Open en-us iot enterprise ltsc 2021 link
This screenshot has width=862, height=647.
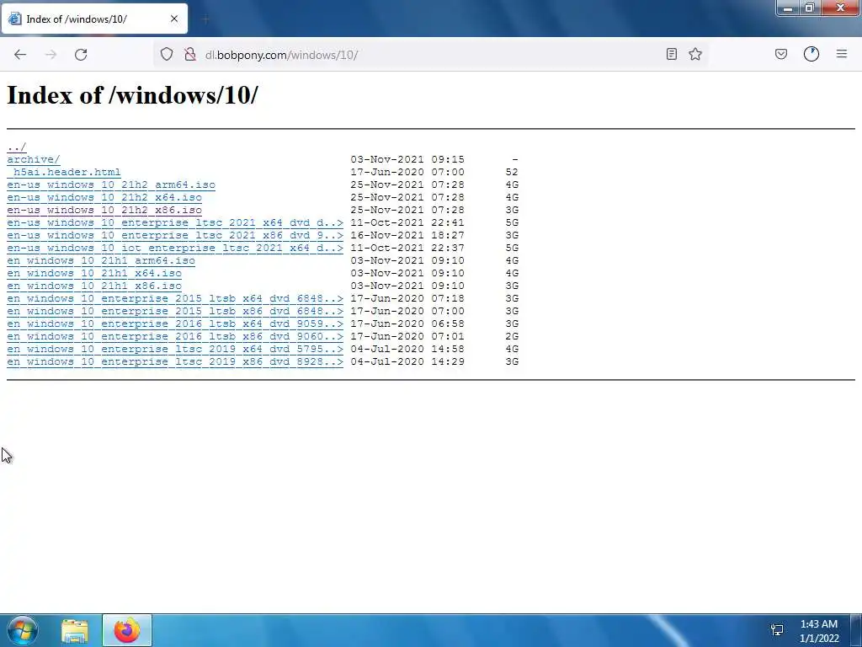click(x=175, y=249)
